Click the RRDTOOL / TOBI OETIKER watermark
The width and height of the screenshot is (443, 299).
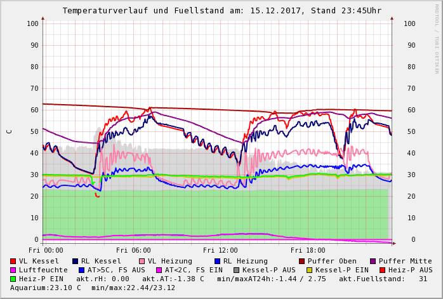437,38
